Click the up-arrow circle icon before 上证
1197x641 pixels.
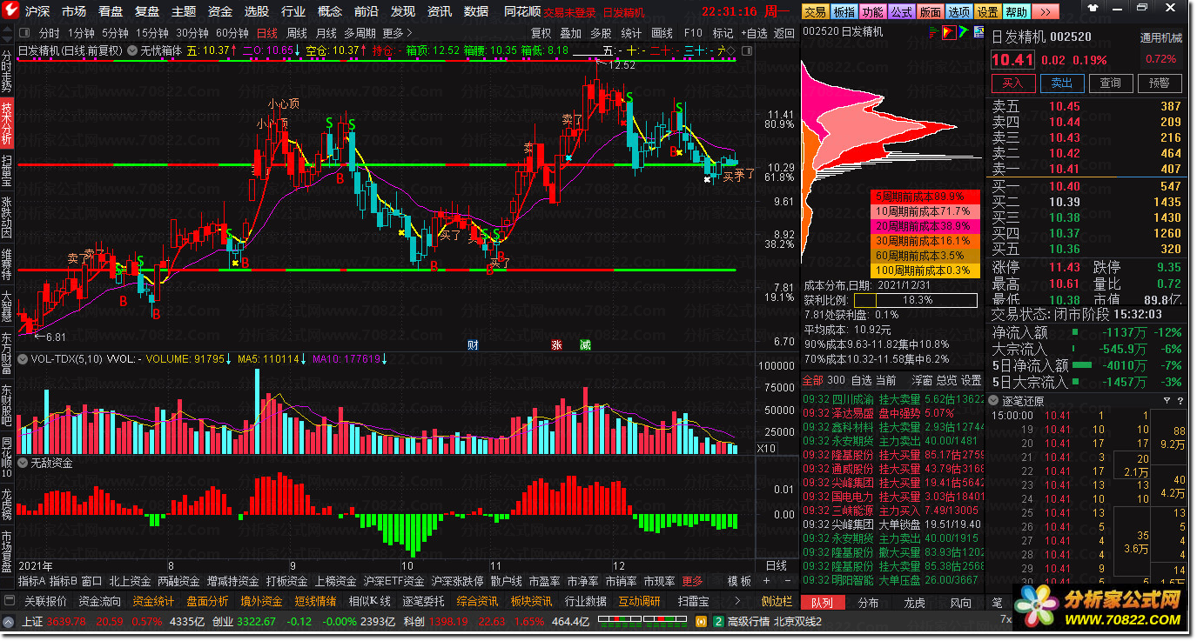coord(9,622)
